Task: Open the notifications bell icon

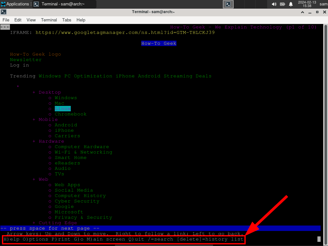Action: tap(291, 4)
